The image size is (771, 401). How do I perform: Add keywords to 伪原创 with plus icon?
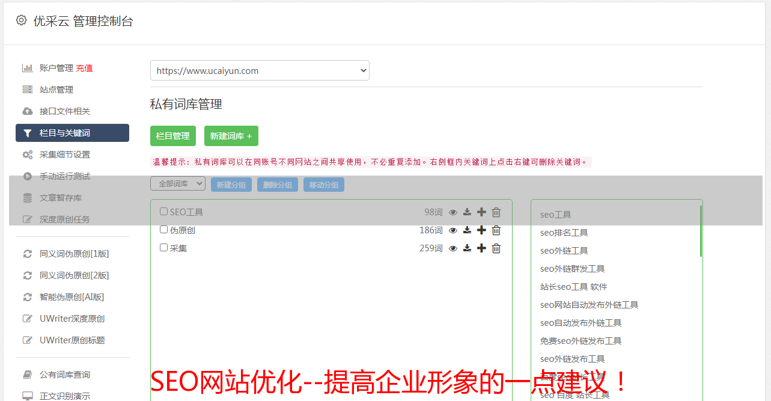click(481, 230)
